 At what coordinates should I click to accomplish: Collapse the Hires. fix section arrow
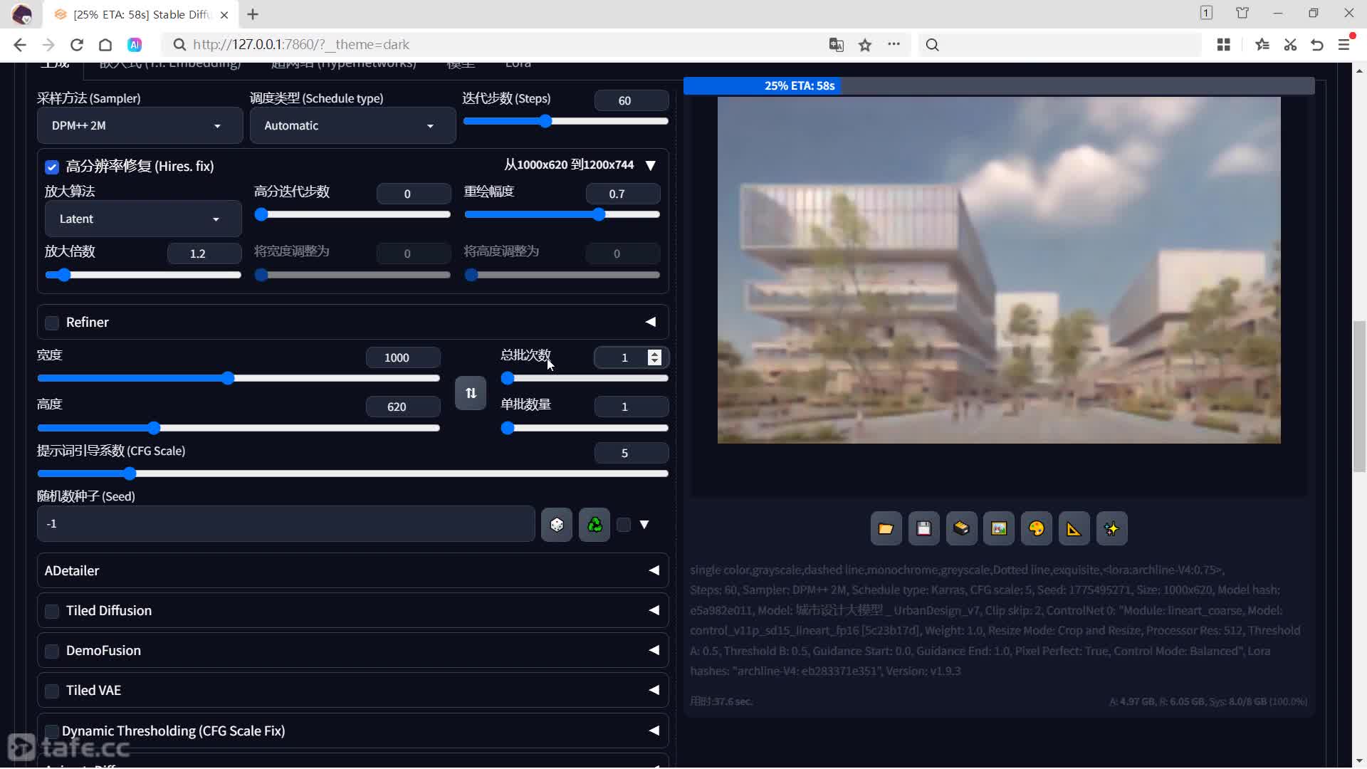[650, 165]
